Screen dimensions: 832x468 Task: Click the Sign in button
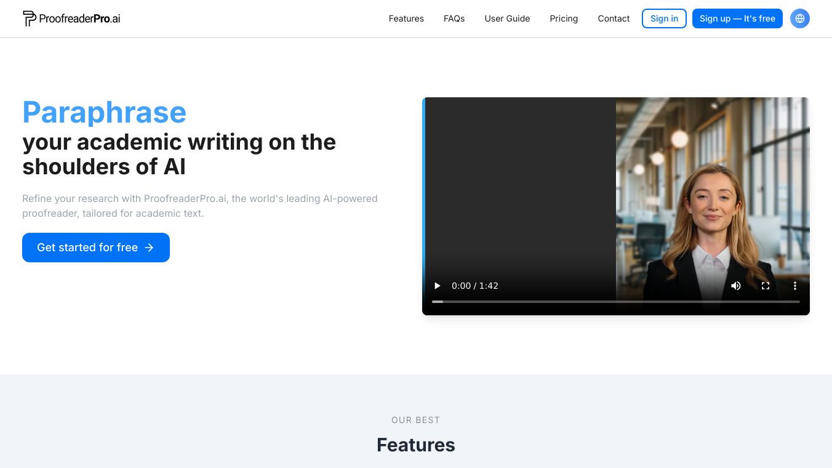664,18
